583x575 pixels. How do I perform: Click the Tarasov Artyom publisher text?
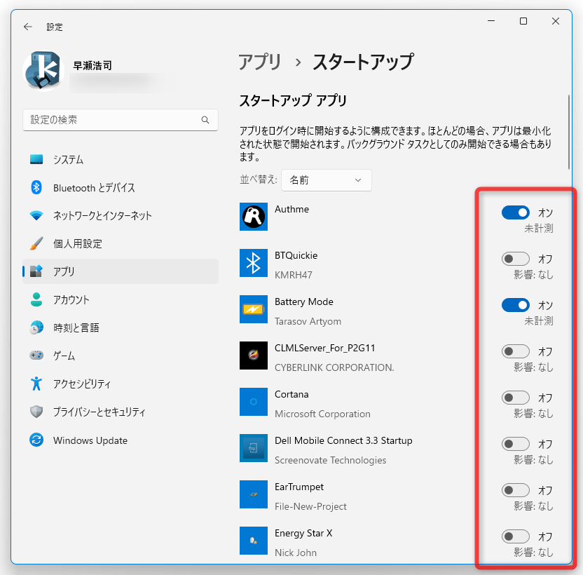tap(308, 321)
